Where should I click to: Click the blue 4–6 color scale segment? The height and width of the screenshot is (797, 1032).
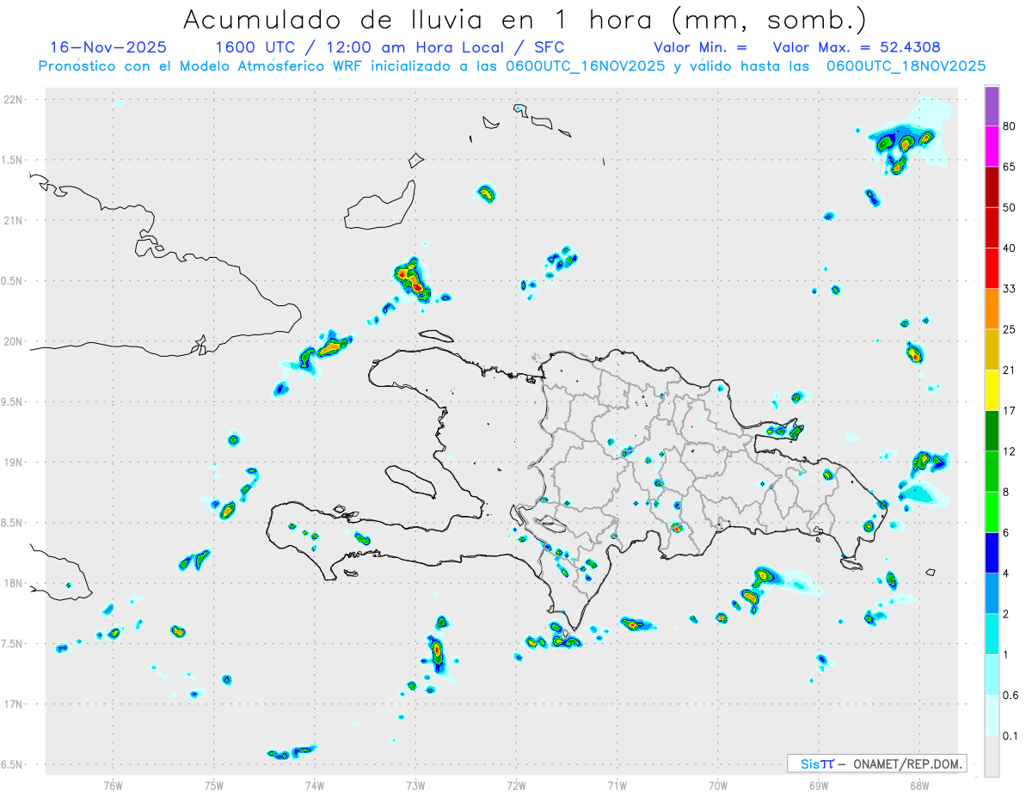tap(992, 553)
